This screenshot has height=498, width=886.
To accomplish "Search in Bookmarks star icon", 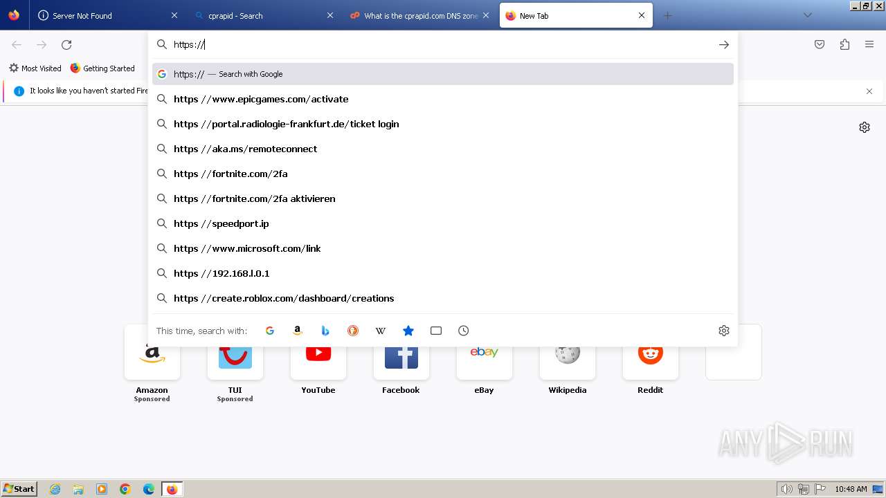I will click(408, 331).
